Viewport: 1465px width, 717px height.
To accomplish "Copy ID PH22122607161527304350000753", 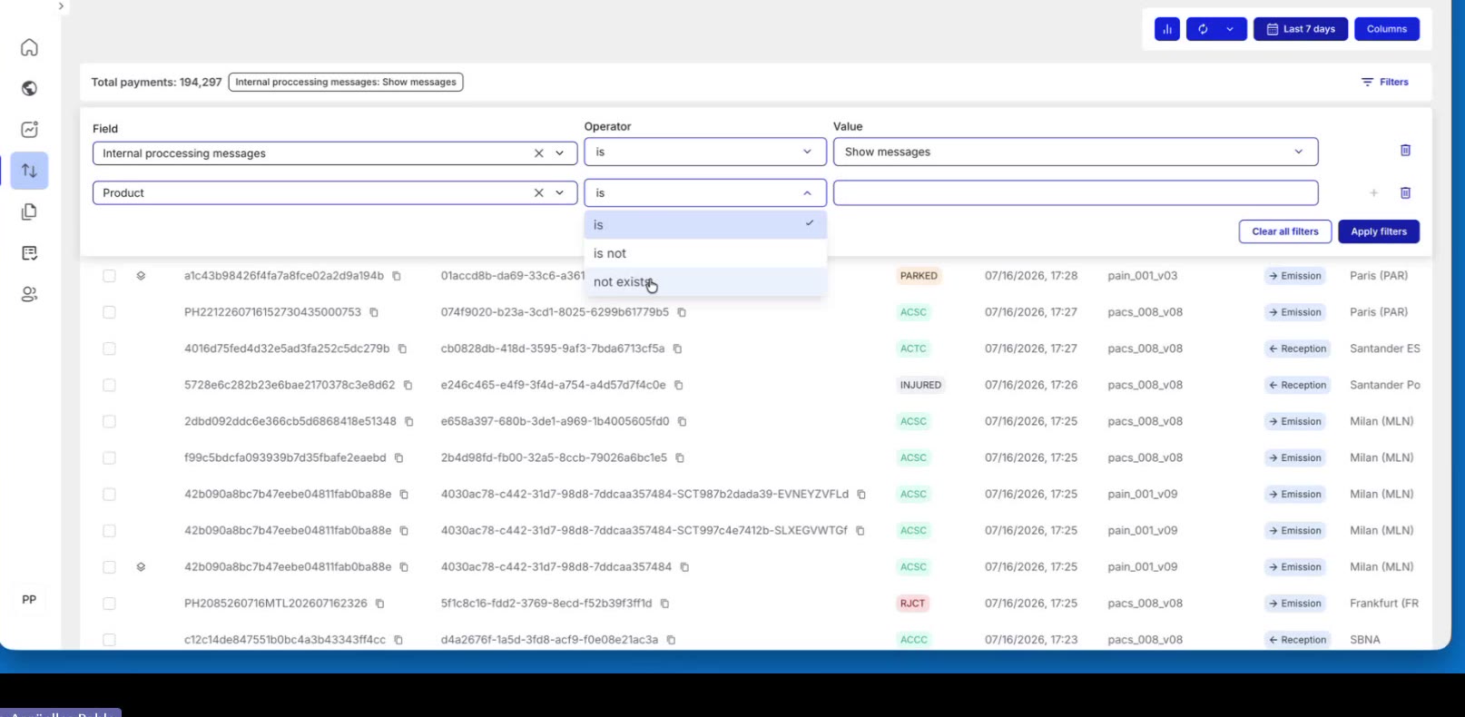I will (x=374, y=312).
